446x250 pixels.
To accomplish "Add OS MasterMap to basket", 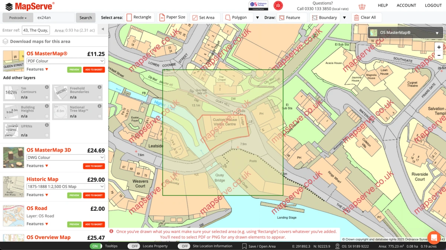I will pyautogui.click(x=94, y=70).
